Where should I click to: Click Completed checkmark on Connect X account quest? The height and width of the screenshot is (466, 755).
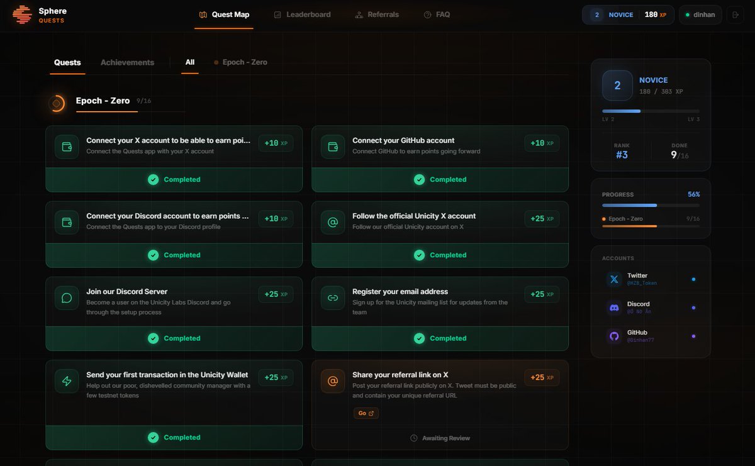tap(153, 180)
